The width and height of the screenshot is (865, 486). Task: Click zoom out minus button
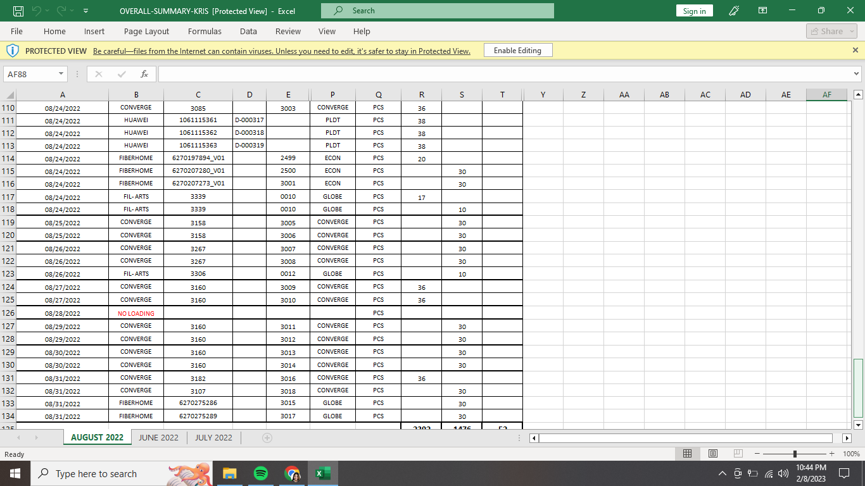(758, 454)
